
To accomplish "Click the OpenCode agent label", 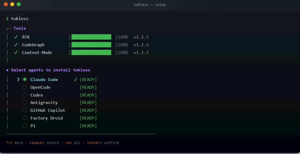I will click(x=40, y=87).
